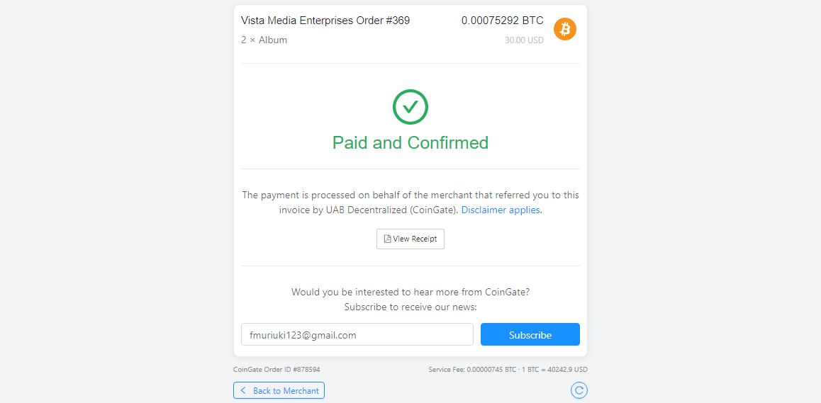This screenshot has width=821, height=403.
Task: Click the 'hear more from CoinGate' question
Action: tap(410, 292)
